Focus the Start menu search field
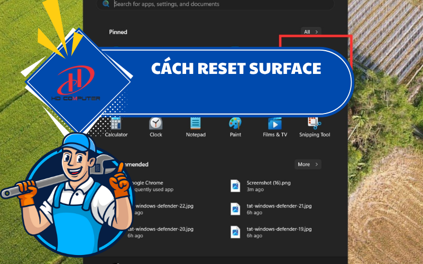The image size is (423, 264). point(215,4)
